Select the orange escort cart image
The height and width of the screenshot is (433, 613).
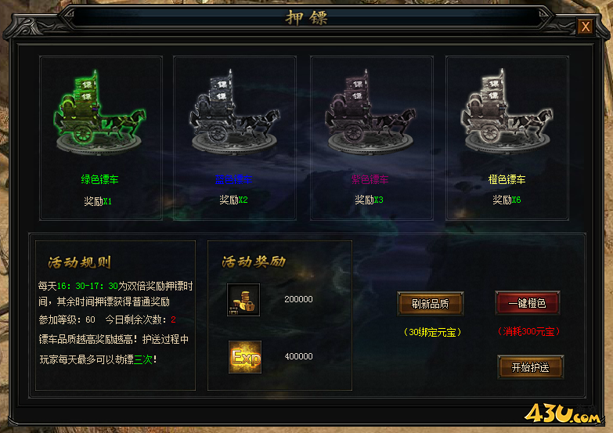pos(507,112)
